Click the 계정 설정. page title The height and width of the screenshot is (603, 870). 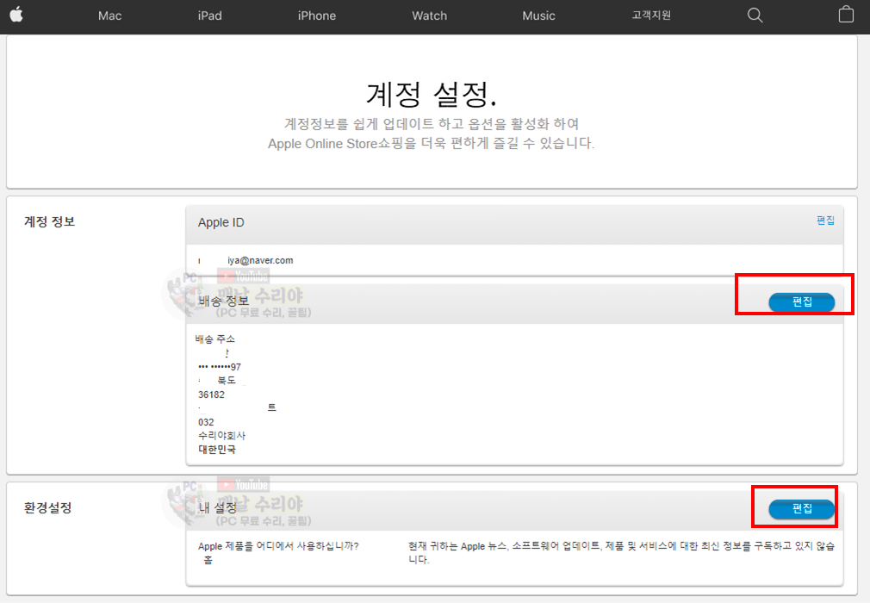(x=432, y=94)
